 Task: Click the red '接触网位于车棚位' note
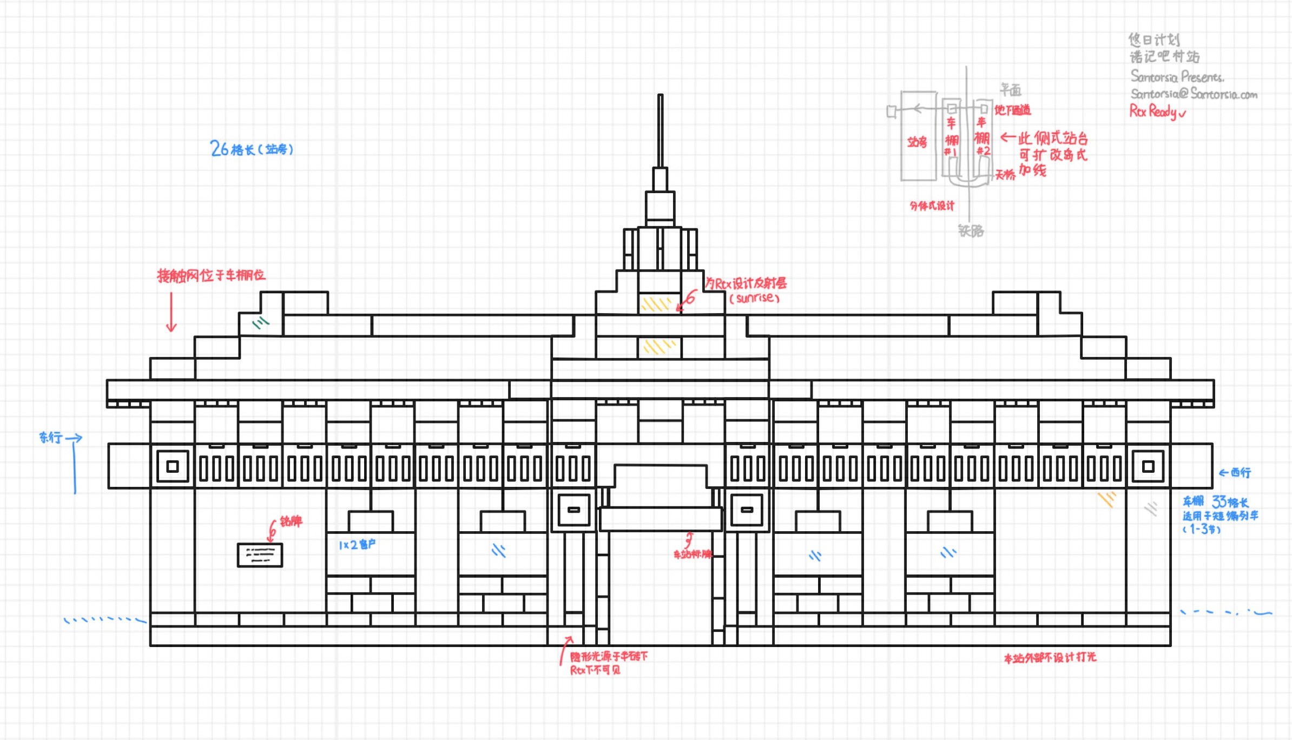point(211,275)
